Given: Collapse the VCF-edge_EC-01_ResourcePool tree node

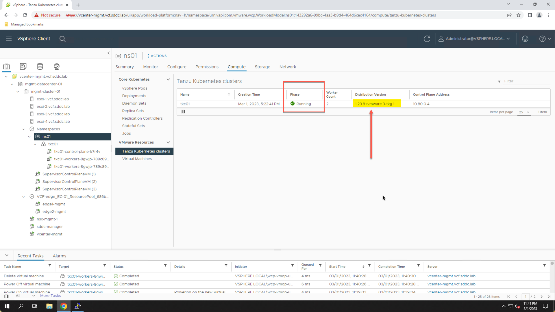Looking at the screenshot, I should tap(23, 197).
